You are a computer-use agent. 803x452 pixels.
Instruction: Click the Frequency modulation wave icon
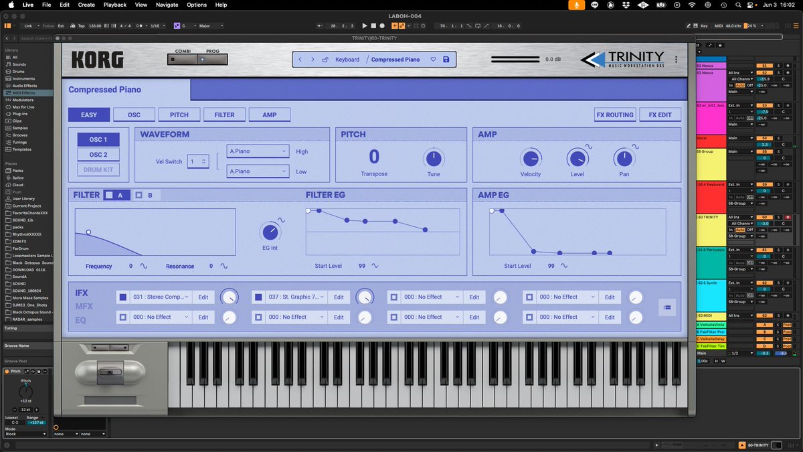click(x=143, y=266)
